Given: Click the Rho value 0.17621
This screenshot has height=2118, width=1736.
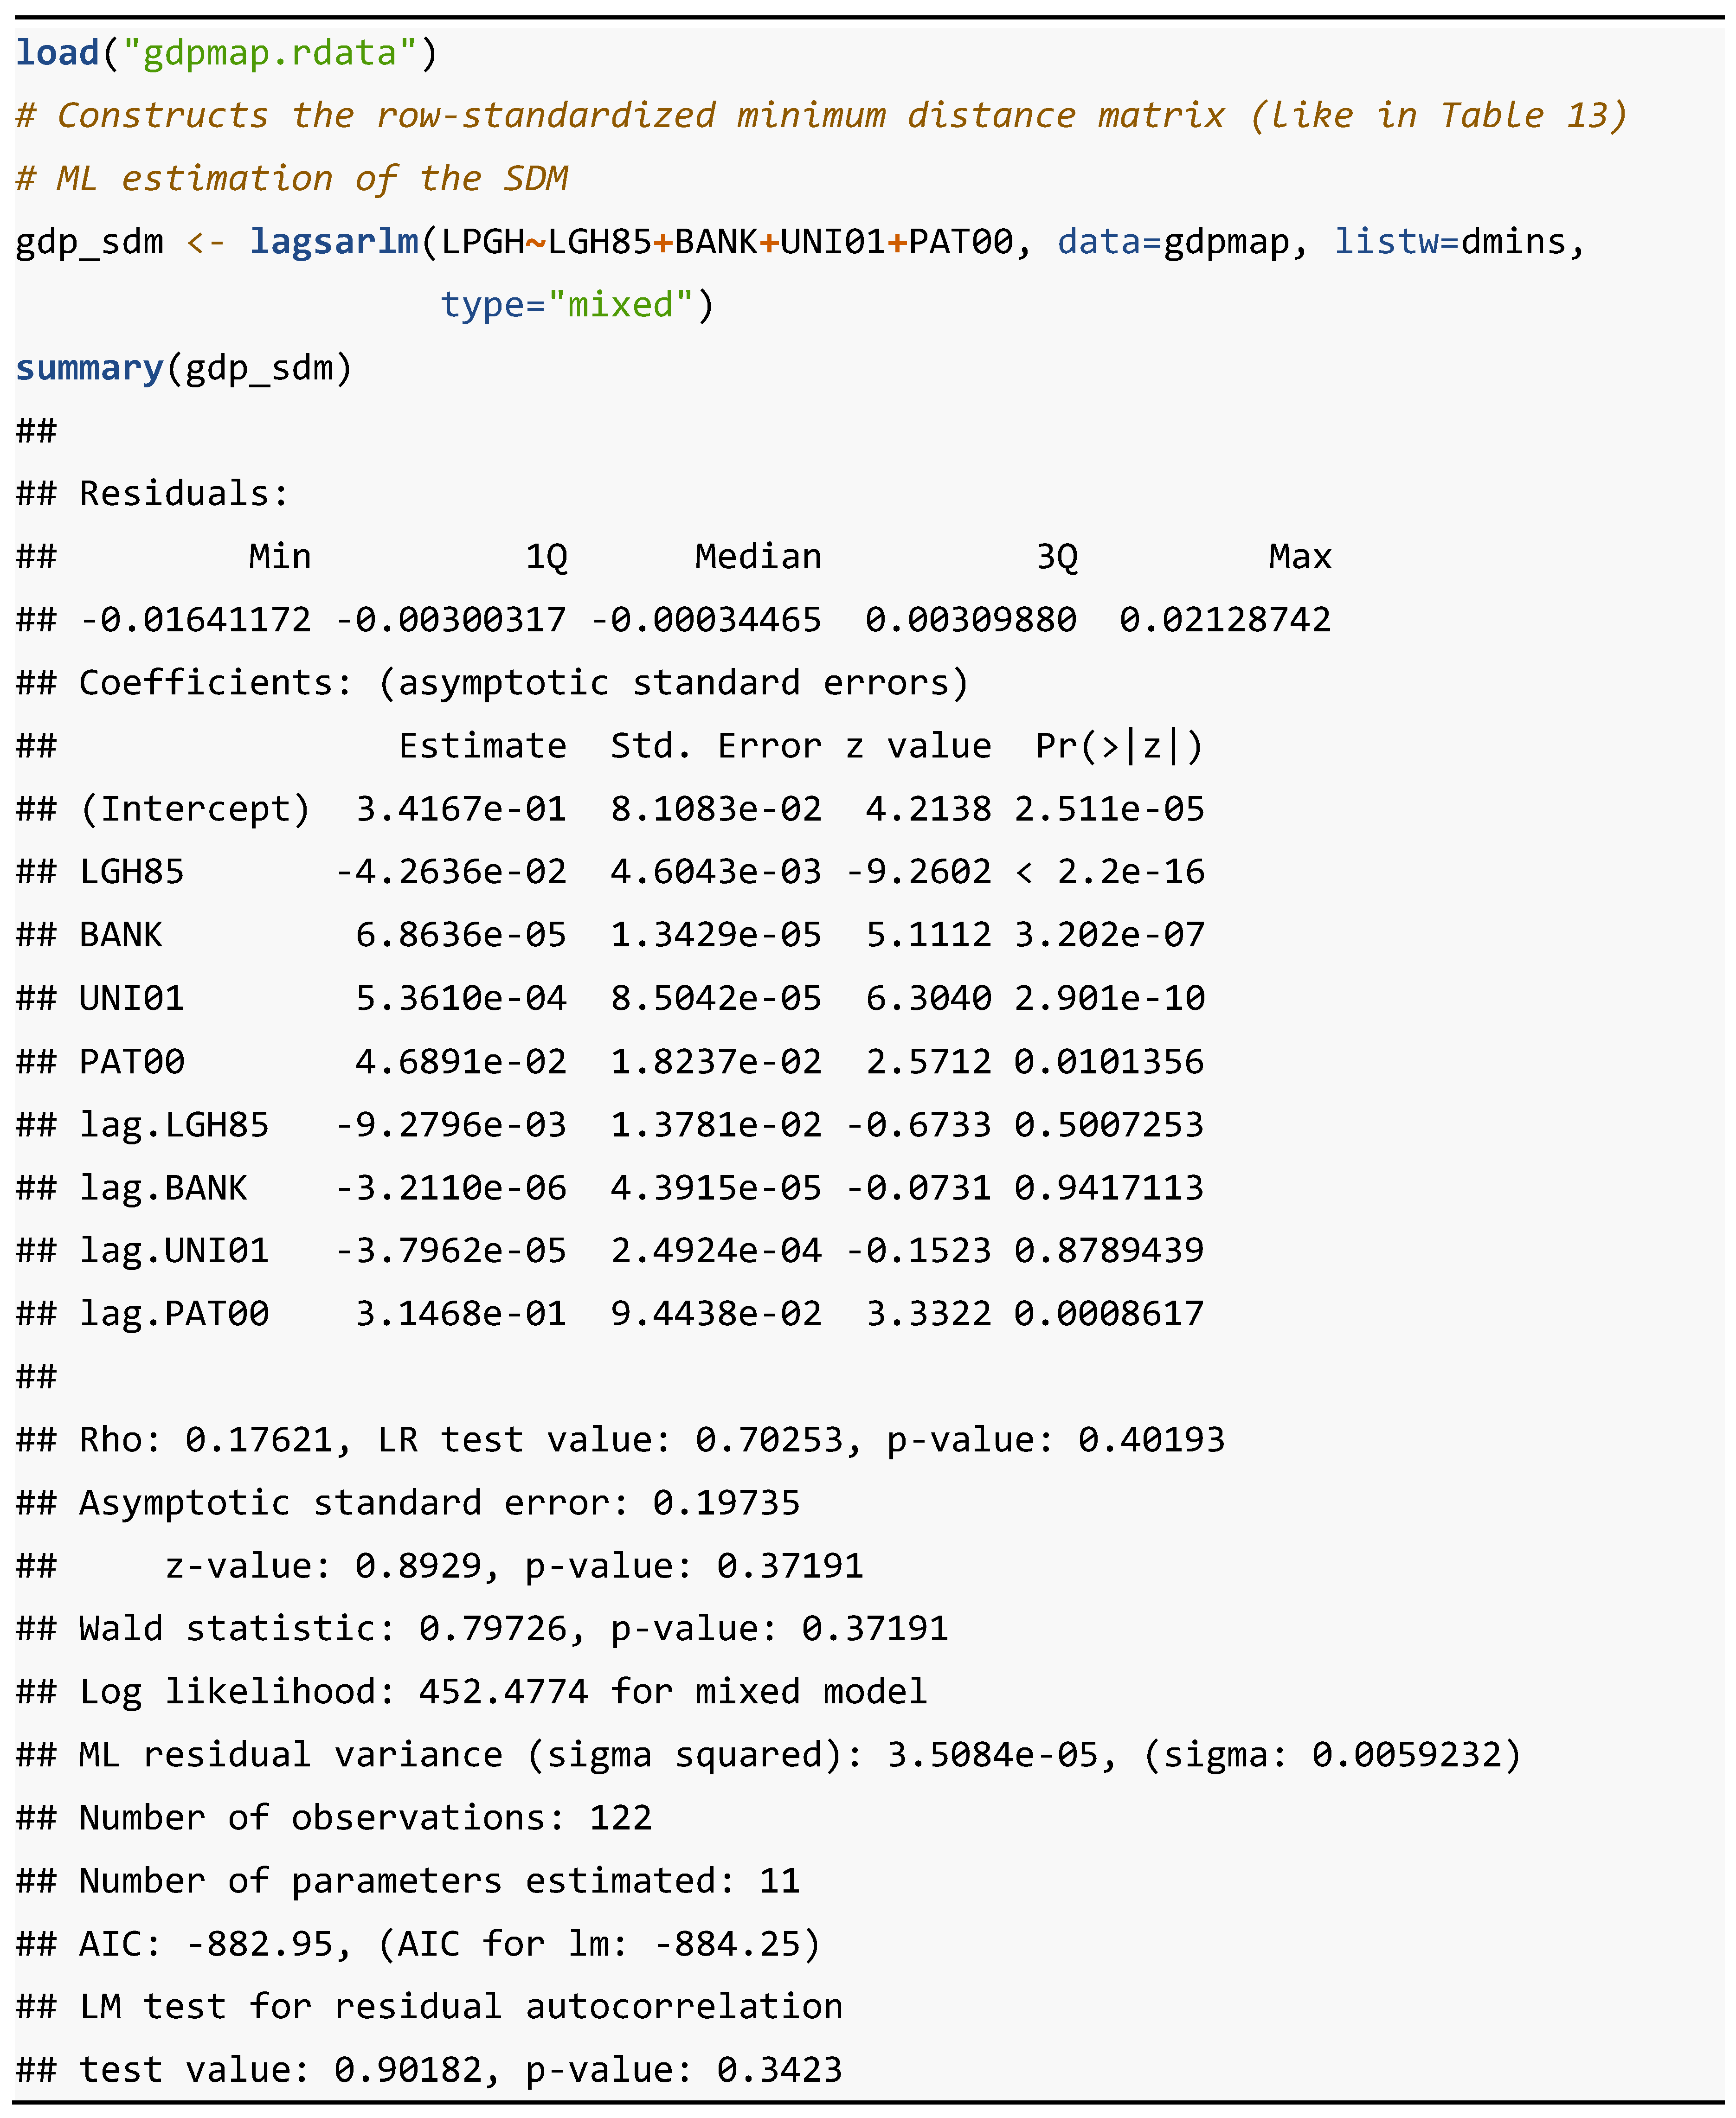Looking at the screenshot, I should [x=258, y=1440].
